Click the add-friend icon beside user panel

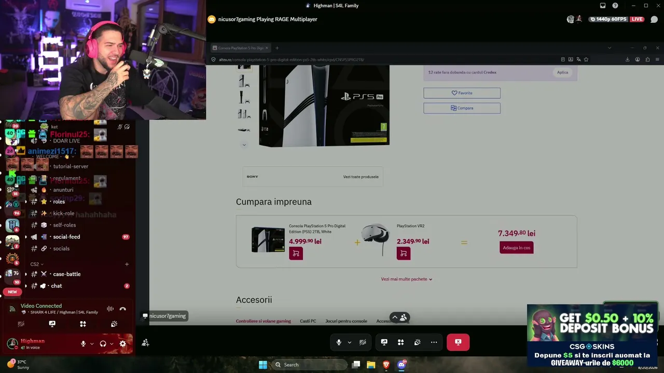(145, 342)
